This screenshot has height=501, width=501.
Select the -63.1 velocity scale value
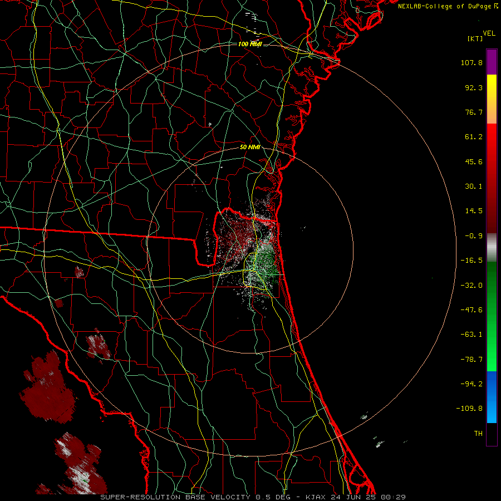click(x=471, y=335)
